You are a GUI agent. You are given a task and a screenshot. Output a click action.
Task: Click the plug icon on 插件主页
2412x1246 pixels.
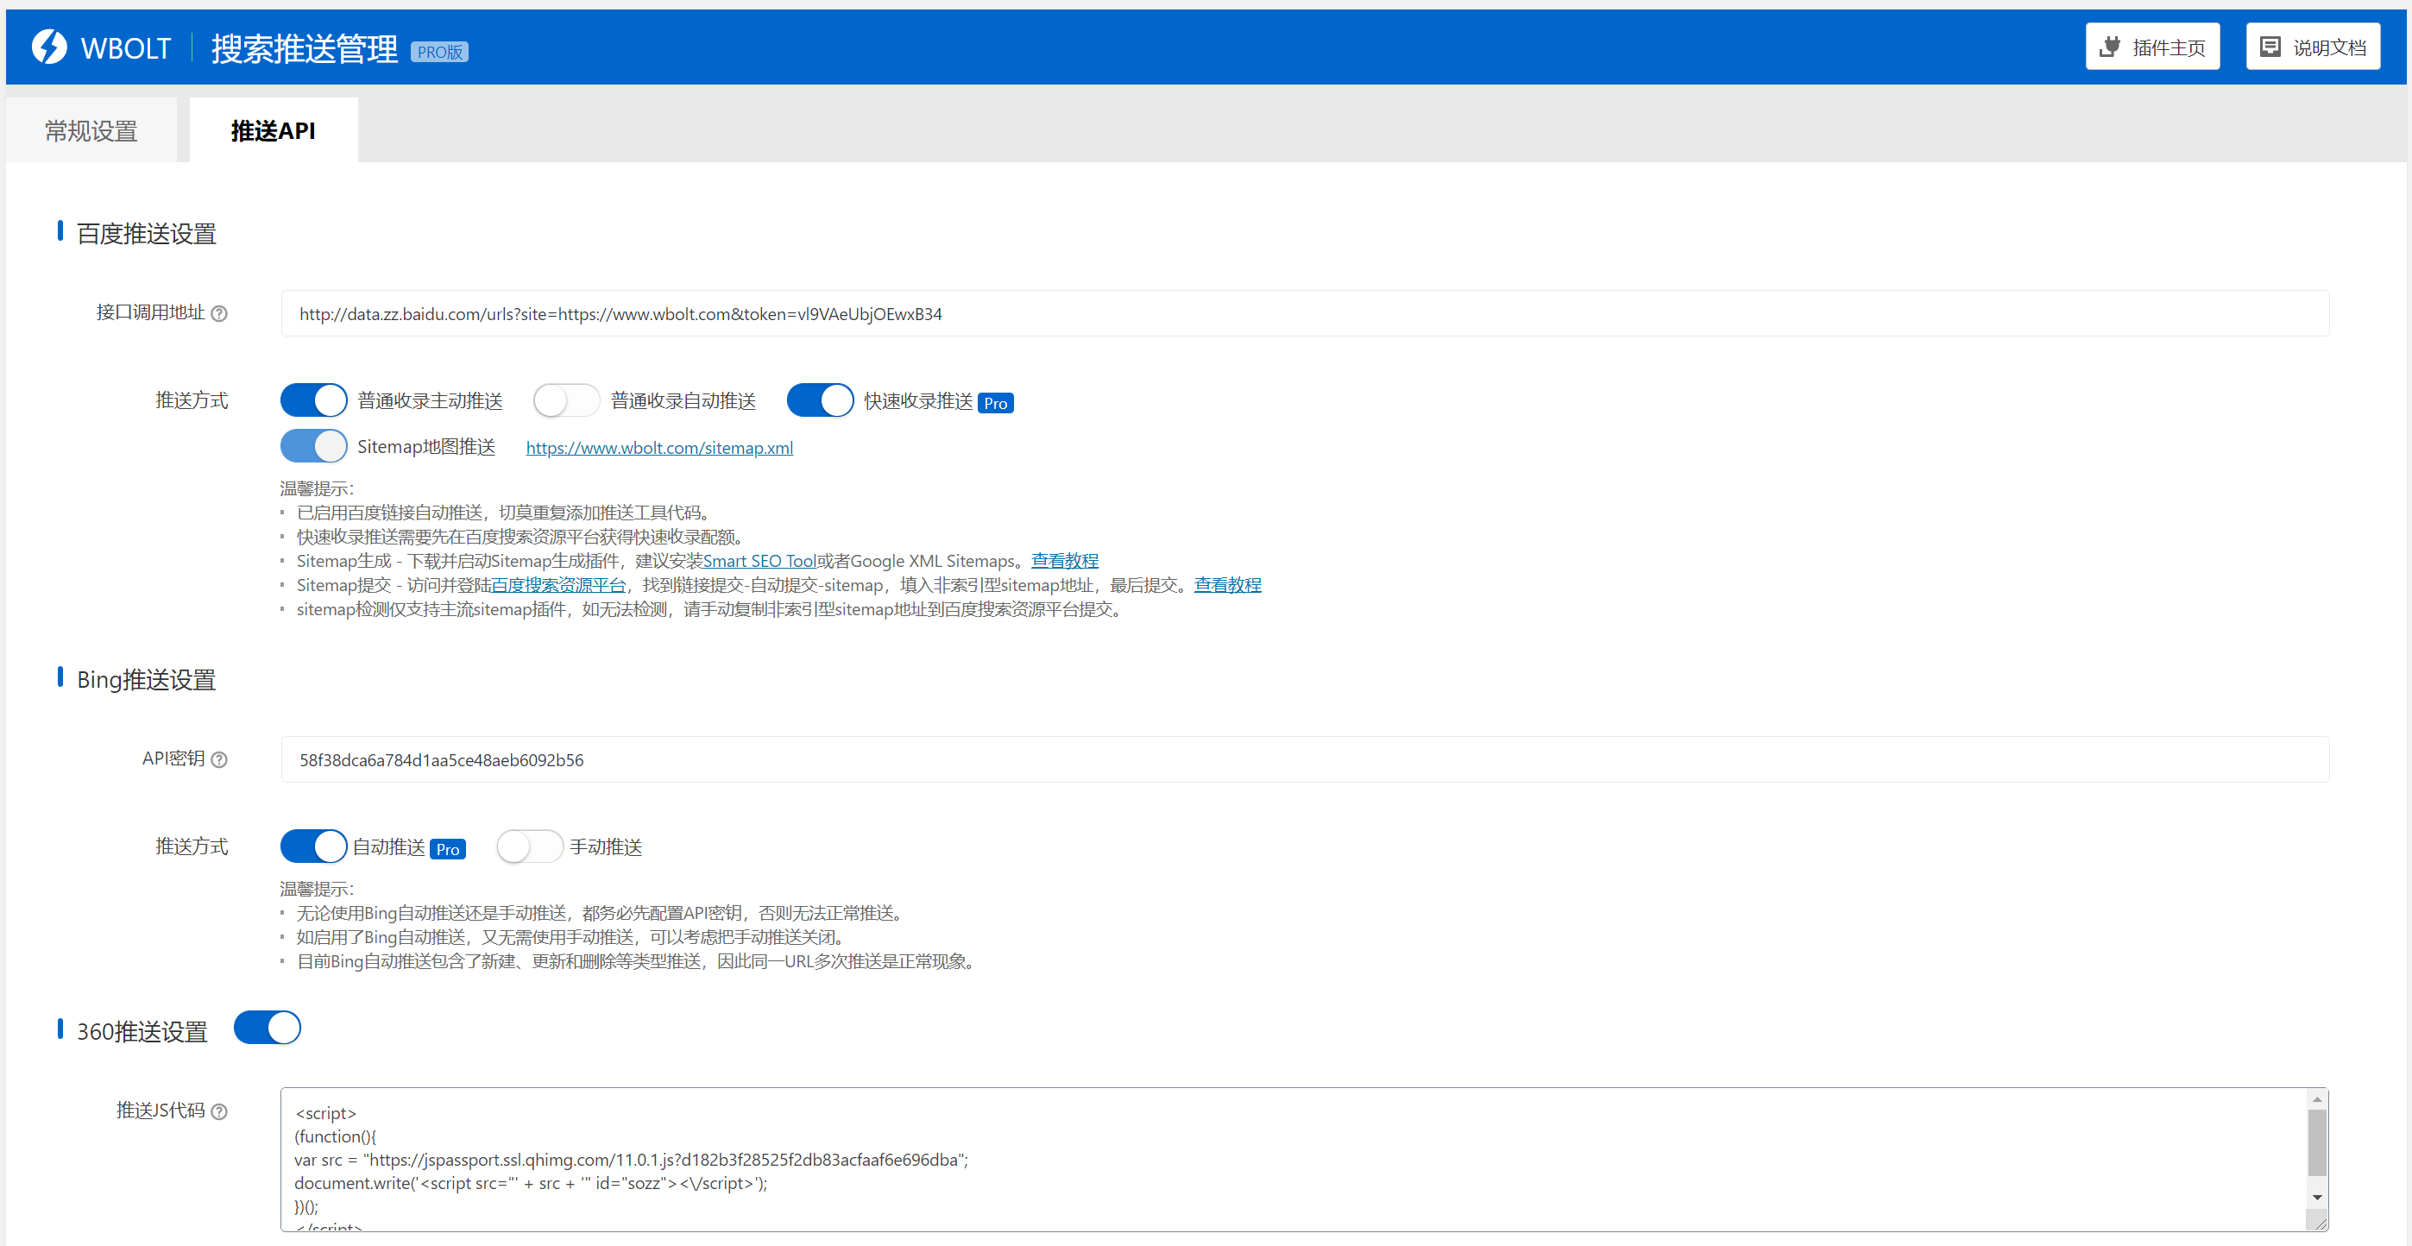click(x=2110, y=47)
